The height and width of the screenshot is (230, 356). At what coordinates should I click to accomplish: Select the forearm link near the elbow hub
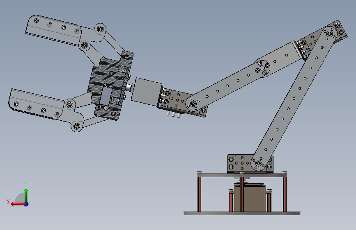tap(227, 86)
